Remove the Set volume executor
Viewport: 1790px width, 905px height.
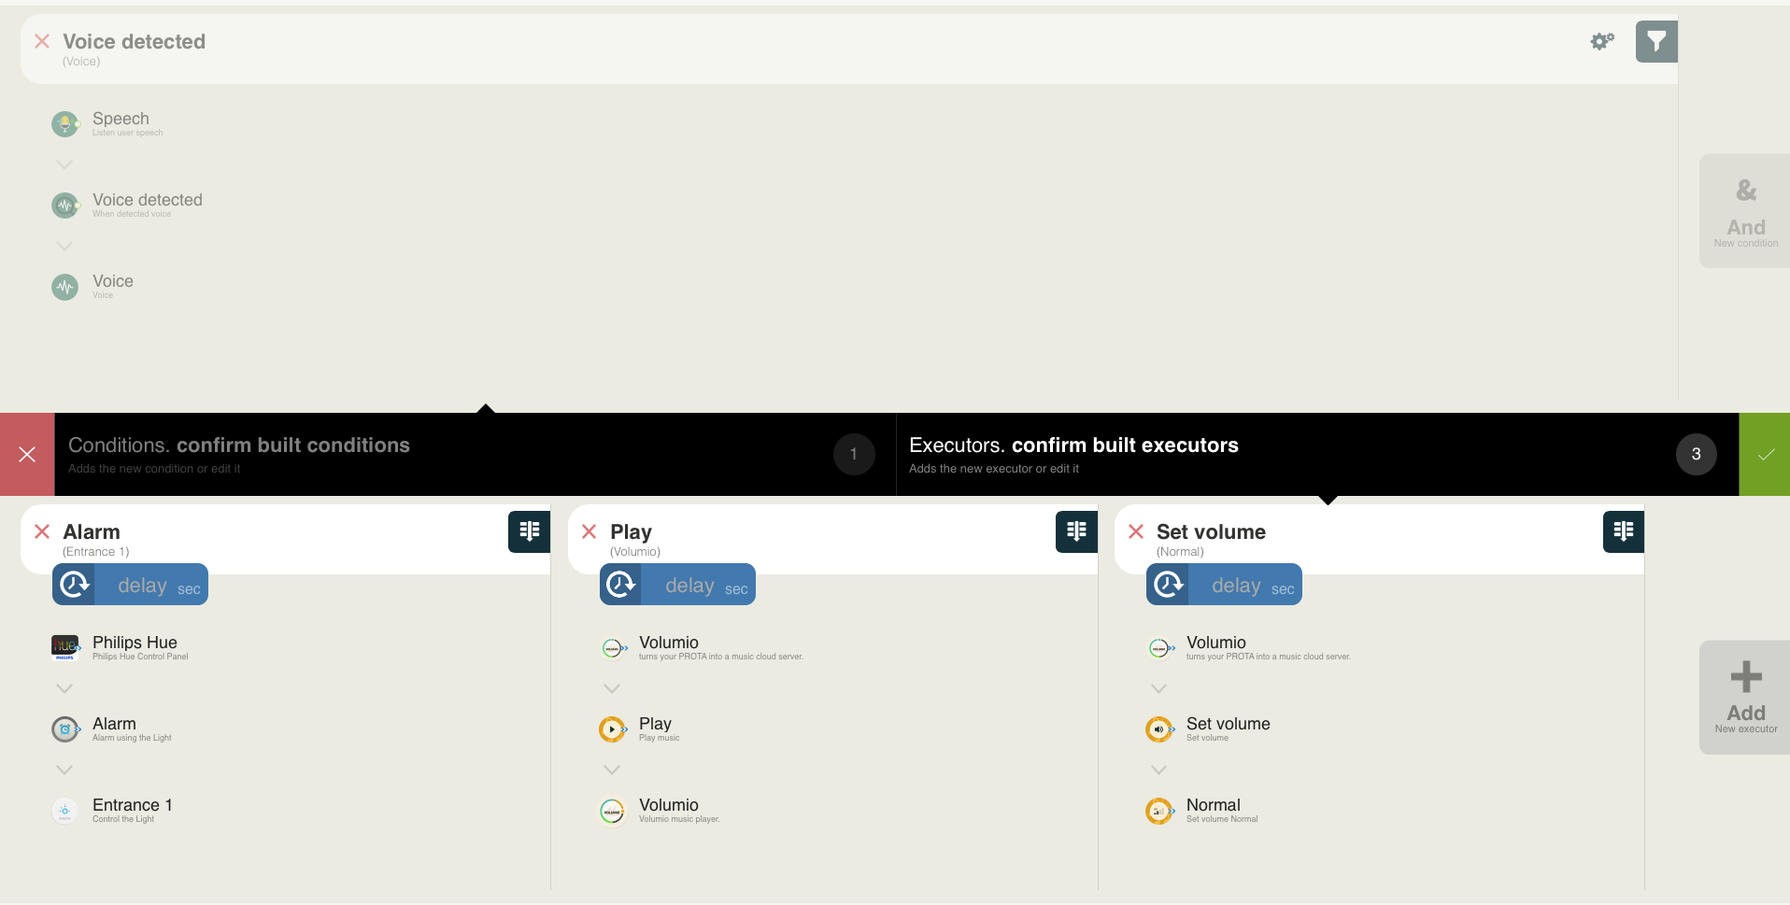pyautogui.click(x=1136, y=531)
